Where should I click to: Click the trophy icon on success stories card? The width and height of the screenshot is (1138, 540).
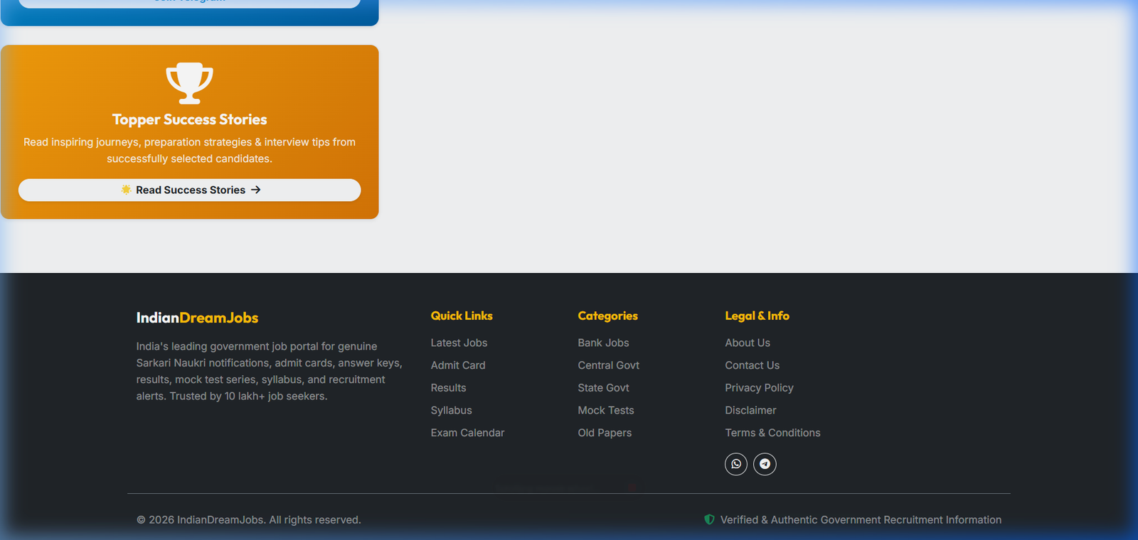tap(189, 83)
